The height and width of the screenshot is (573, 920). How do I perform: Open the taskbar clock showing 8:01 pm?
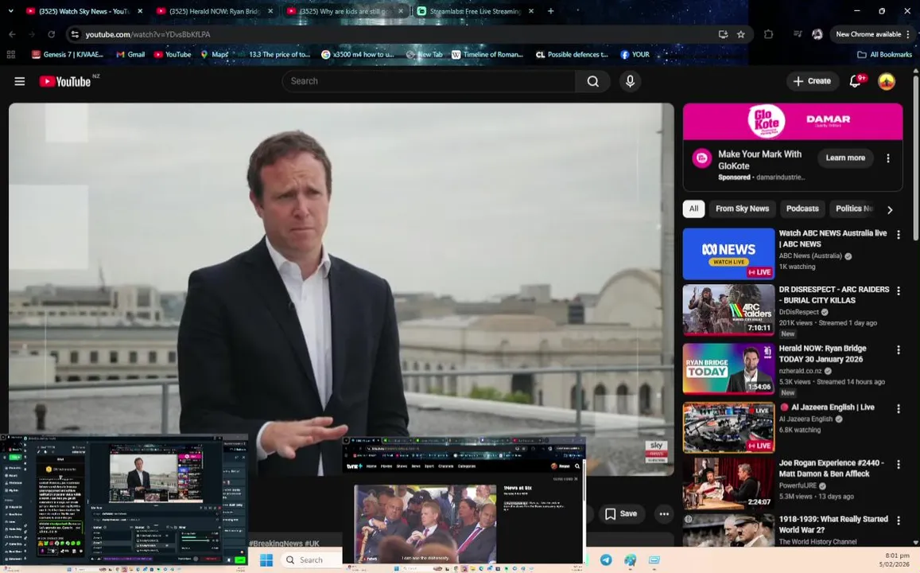pyautogui.click(x=896, y=560)
